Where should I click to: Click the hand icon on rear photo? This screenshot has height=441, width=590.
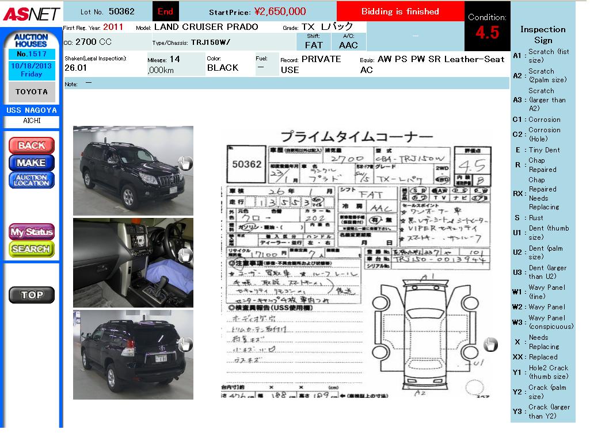tap(185, 344)
